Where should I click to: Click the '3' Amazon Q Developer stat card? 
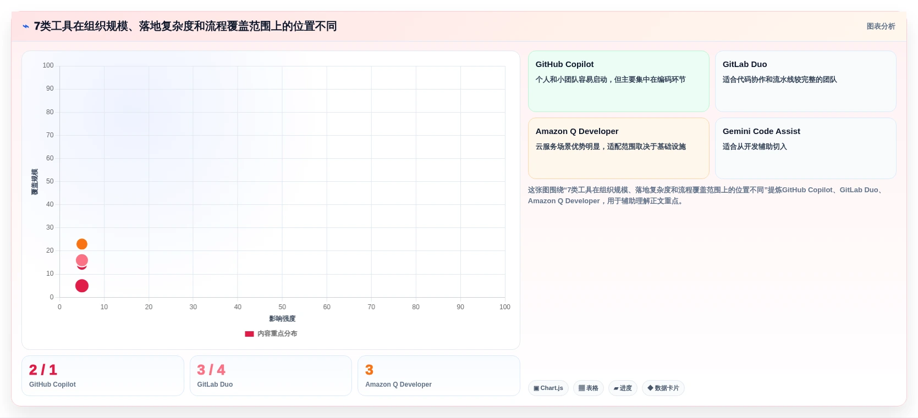coord(438,376)
